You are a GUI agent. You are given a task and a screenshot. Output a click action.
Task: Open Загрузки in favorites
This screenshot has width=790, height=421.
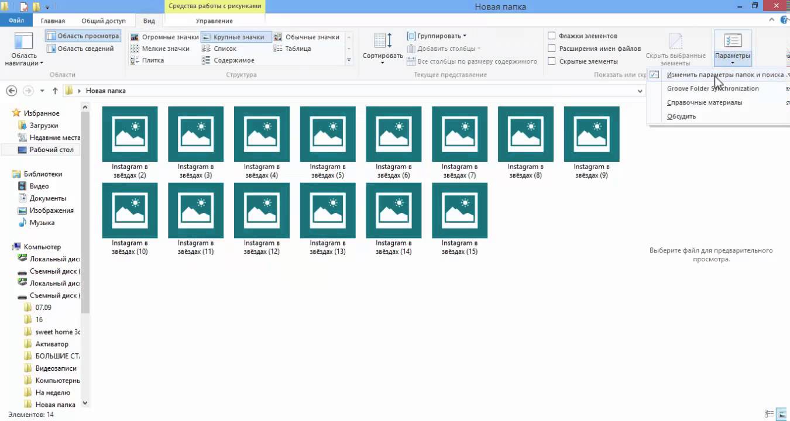click(x=44, y=126)
